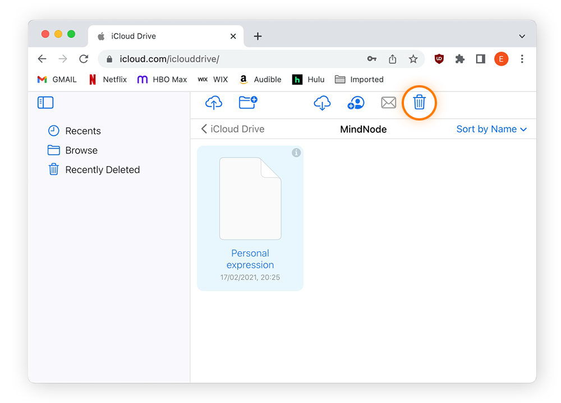This screenshot has width=561, height=403.
Task: Open Chrome three-dot menu
Action: 522,59
